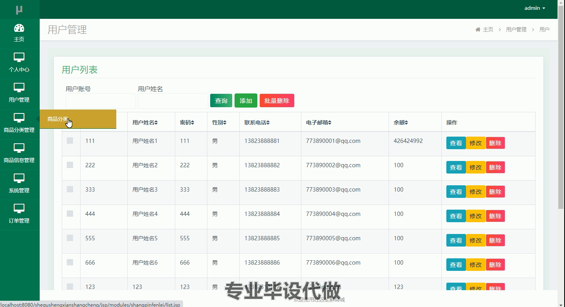Edit user 111 with 修改

point(476,143)
